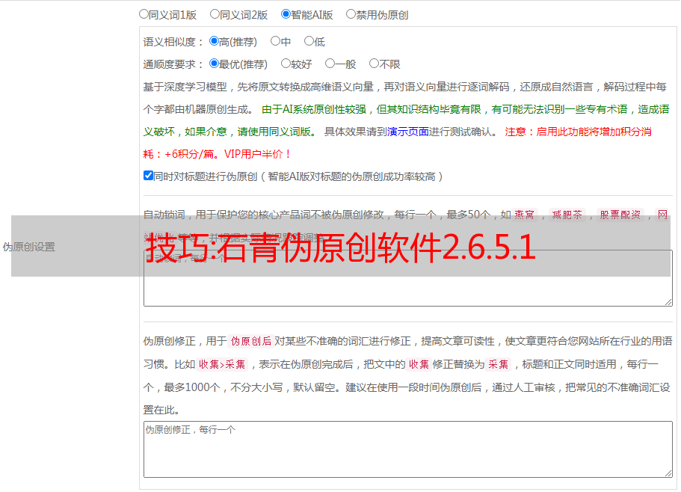Image resolution: width=681 pixels, height=492 pixels.
Task: Click the resize handle of 伪原创修正 textarea
Action: click(x=668, y=473)
